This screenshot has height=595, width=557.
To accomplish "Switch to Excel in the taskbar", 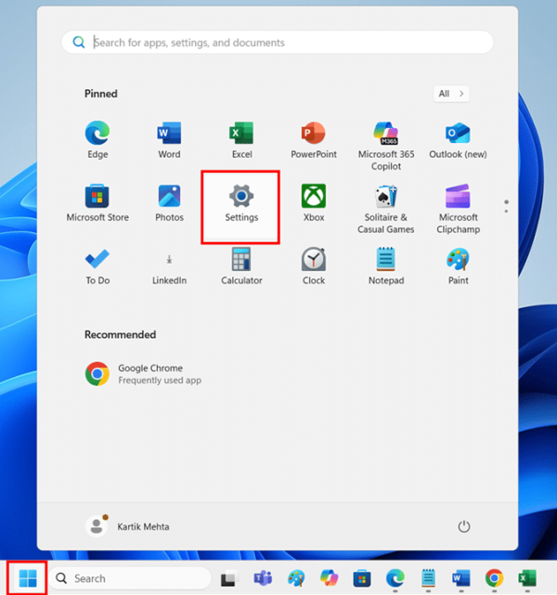I will coord(527,578).
